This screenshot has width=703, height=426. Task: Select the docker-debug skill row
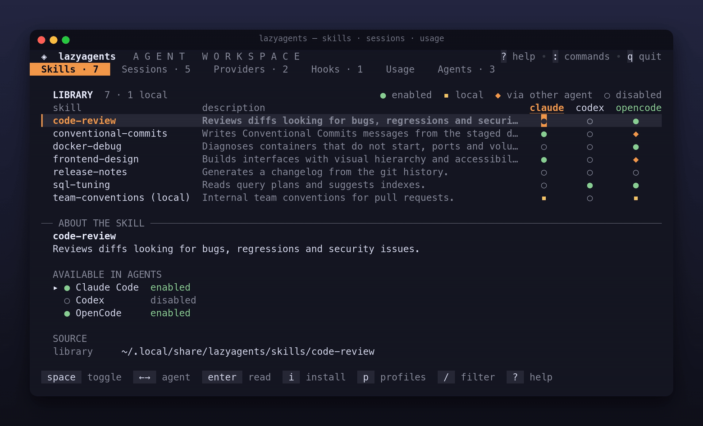point(351,146)
